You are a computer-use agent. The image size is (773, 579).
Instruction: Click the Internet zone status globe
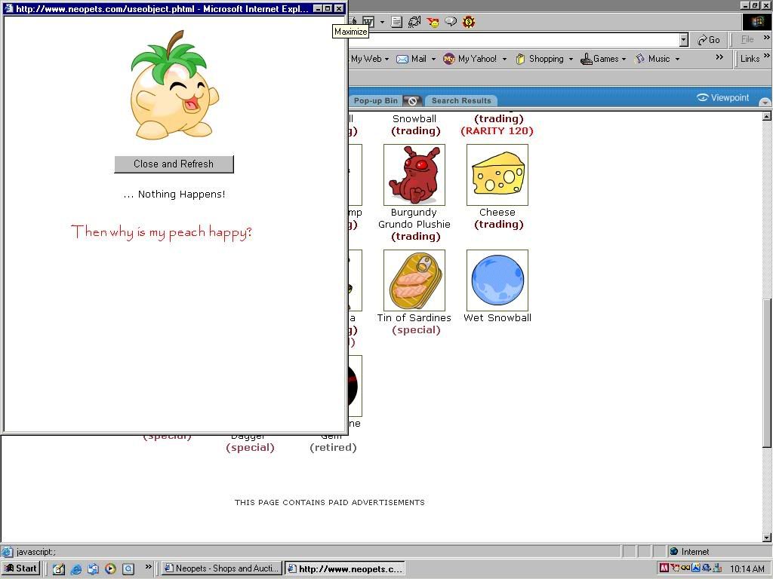pos(674,551)
